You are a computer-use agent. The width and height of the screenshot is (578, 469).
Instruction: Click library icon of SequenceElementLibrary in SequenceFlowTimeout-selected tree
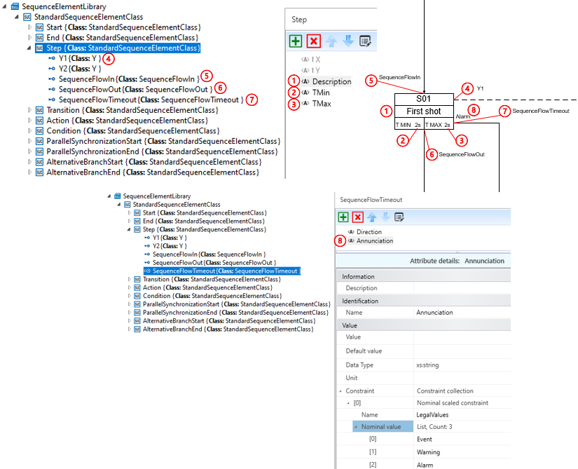point(118,196)
